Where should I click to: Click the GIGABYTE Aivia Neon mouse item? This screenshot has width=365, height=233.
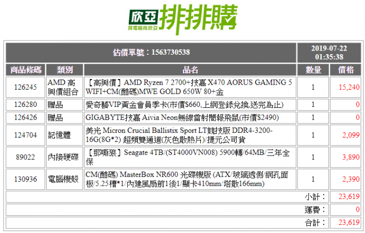point(182,118)
